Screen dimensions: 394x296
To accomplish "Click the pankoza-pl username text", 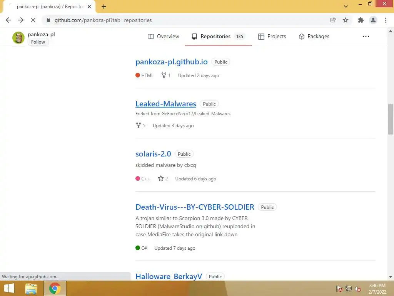I will coord(41,34).
